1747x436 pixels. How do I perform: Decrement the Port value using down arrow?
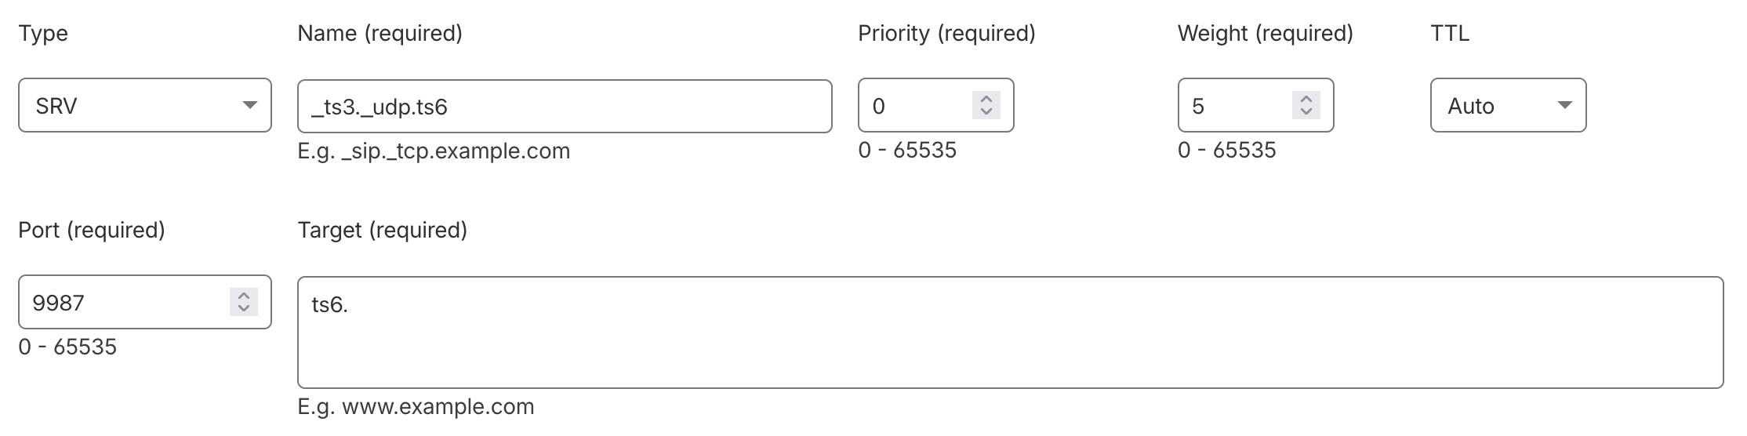point(244,309)
